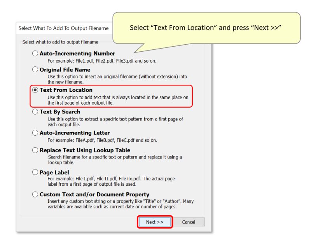Screen dimensions: 311x246
Task: Select Replace Text Using Lookup Table
Action: click(35, 150)
